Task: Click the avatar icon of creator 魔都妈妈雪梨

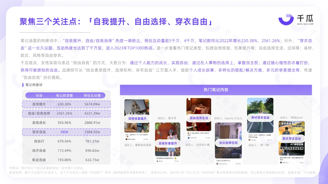Action: pos(126,140)
